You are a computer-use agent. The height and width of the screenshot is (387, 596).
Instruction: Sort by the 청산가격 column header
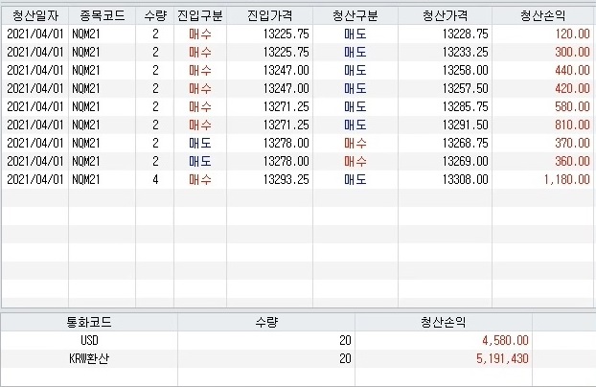pos(446,15)
